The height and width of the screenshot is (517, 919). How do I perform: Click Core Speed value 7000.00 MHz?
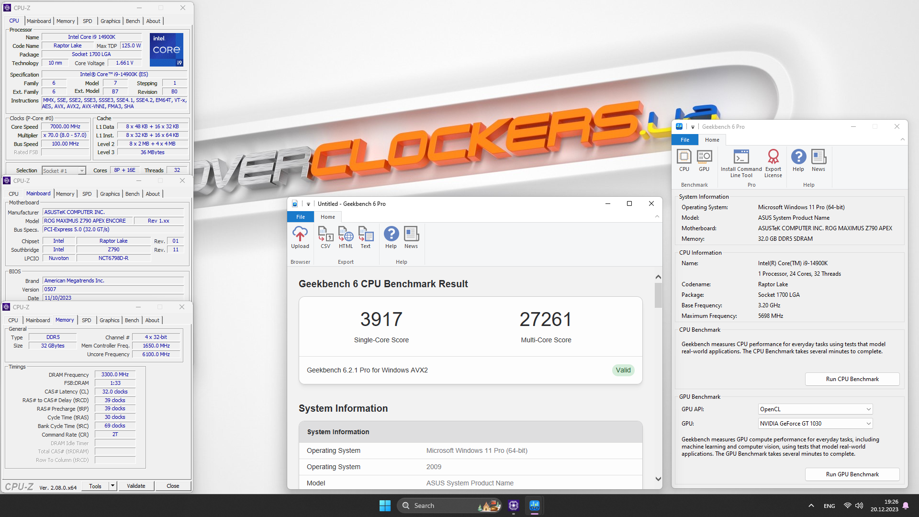66,127
